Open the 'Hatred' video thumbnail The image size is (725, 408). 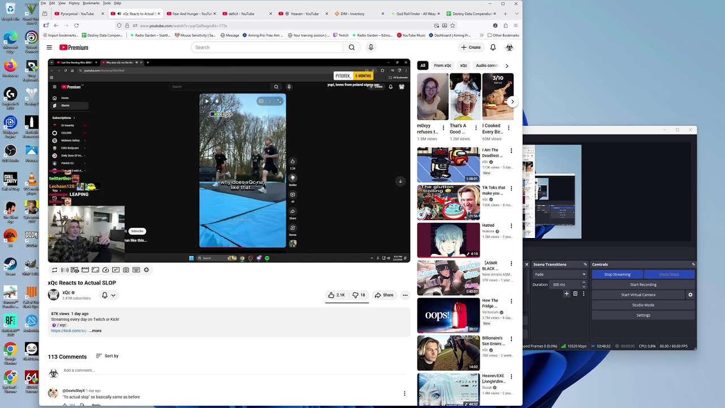[449, 240]
